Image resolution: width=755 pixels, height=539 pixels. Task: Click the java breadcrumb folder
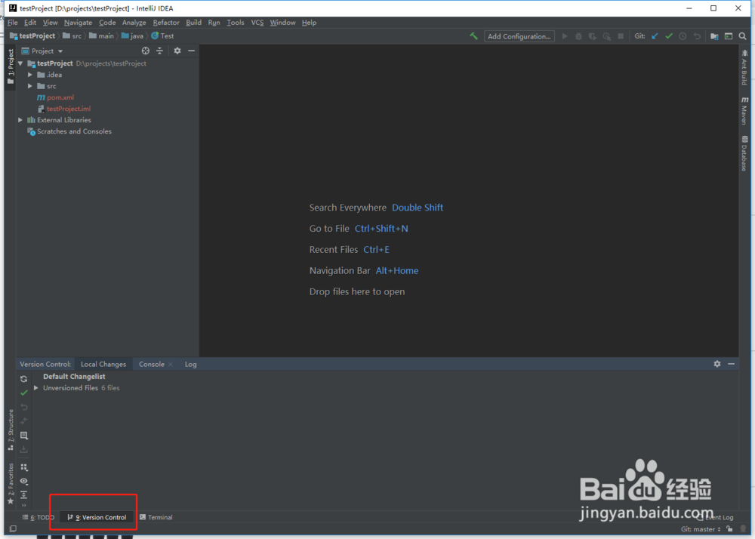pos(132,36)
